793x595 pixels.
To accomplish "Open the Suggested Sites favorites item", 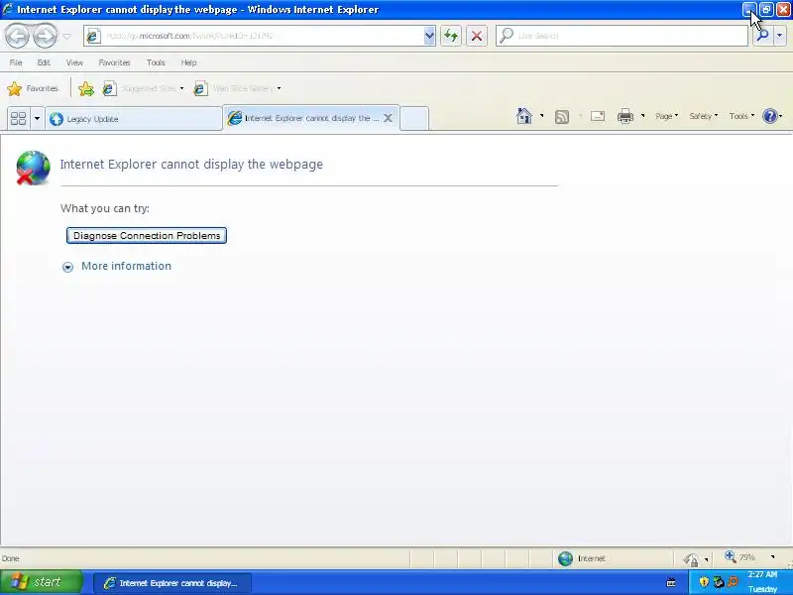I will tap(143, 88).
